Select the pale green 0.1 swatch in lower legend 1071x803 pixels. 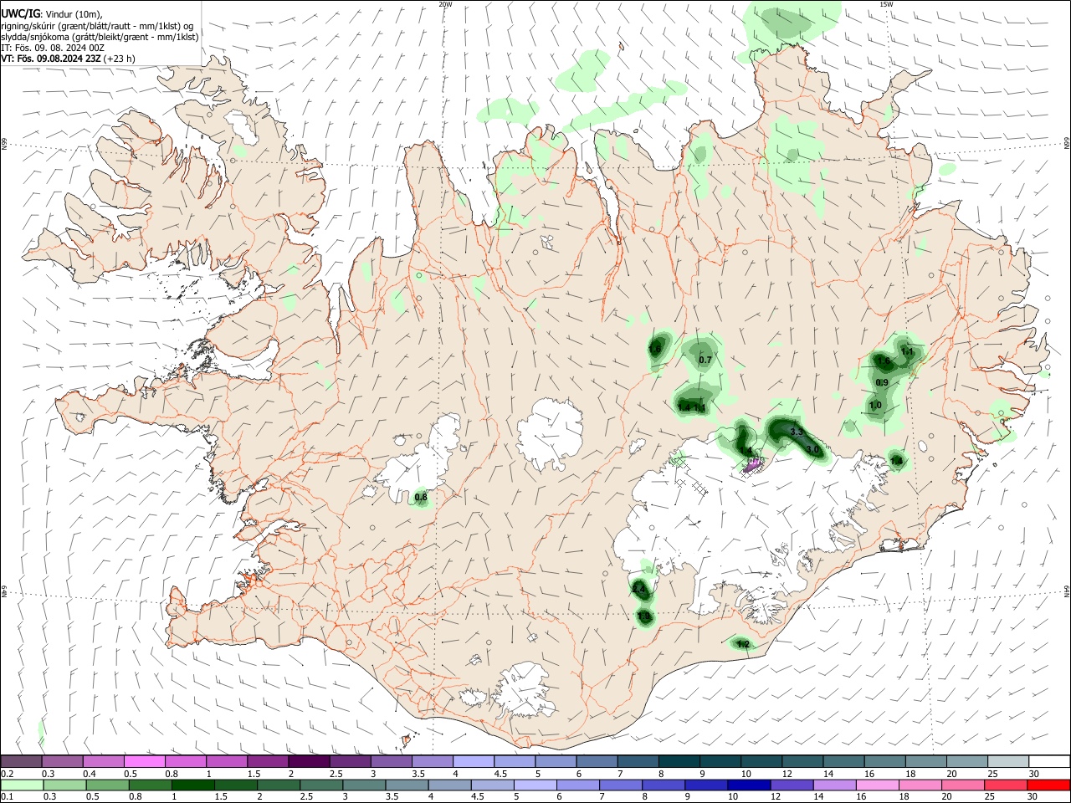coord(22,785)
